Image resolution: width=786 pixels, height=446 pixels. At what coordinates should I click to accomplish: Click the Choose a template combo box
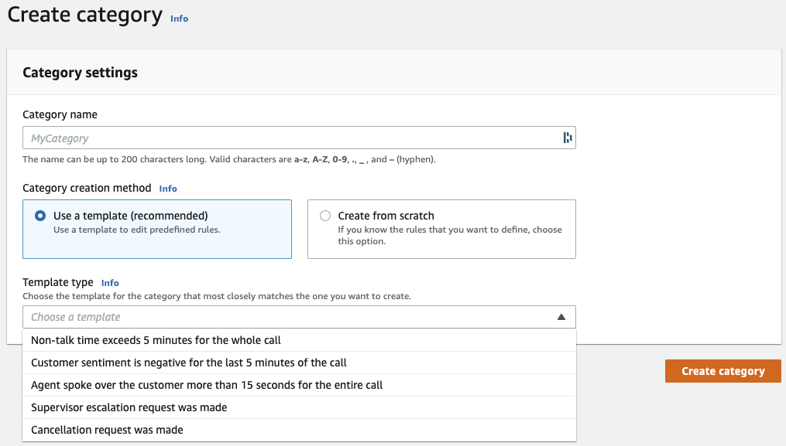tap(287, 317)
